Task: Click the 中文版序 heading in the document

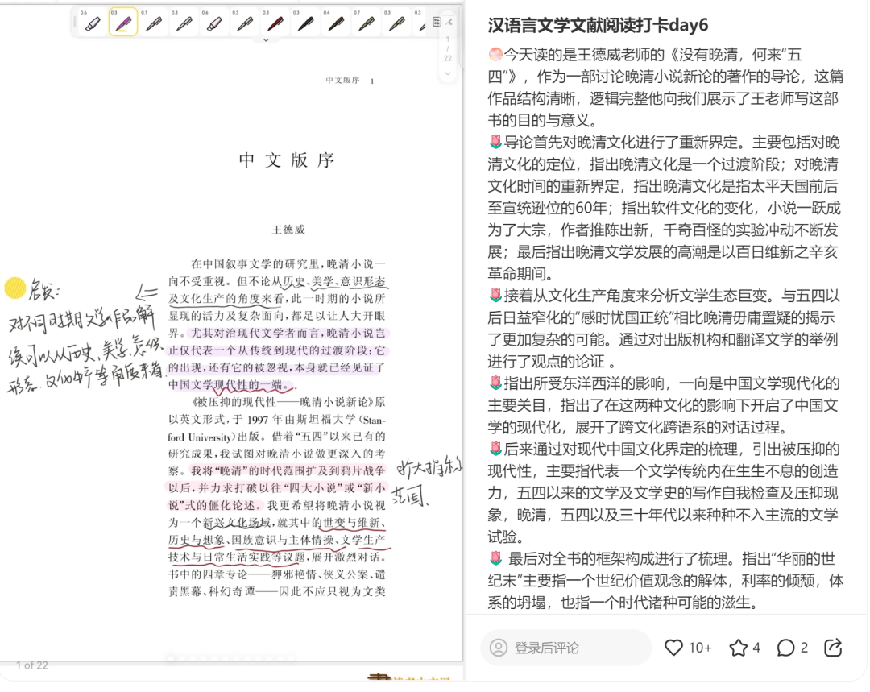Action: click(287, 160)
